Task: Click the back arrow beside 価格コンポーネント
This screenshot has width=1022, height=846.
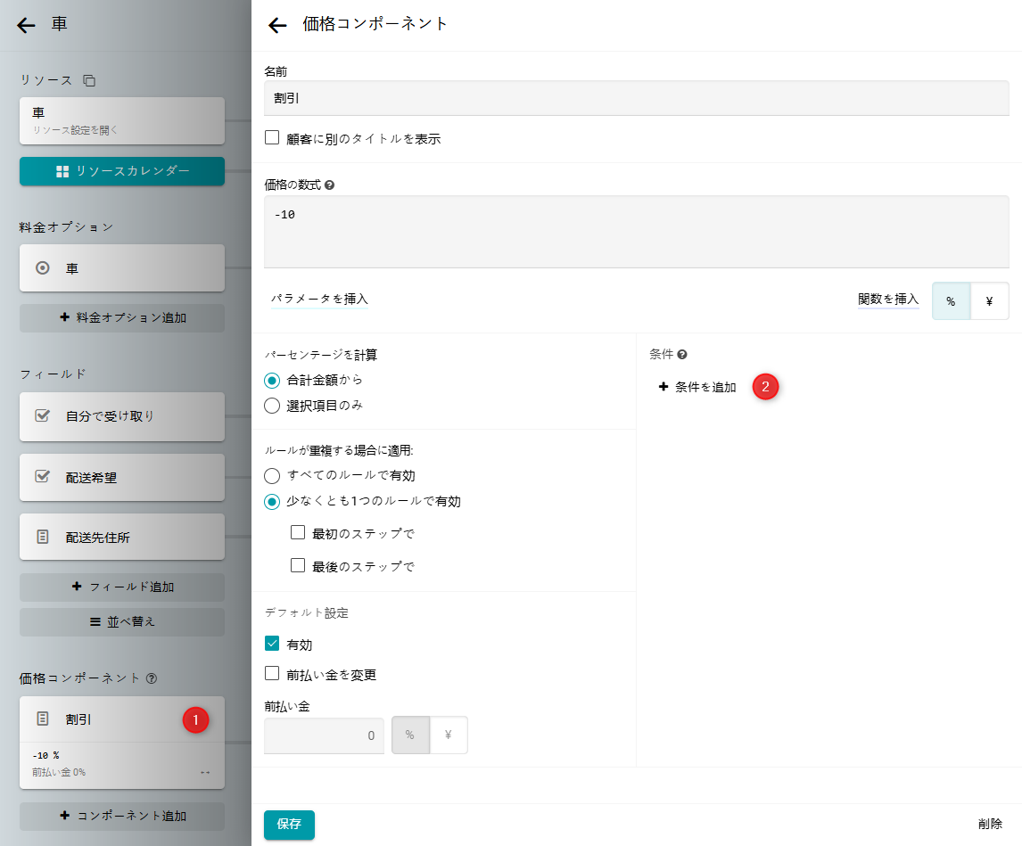Action: point(277,25)
